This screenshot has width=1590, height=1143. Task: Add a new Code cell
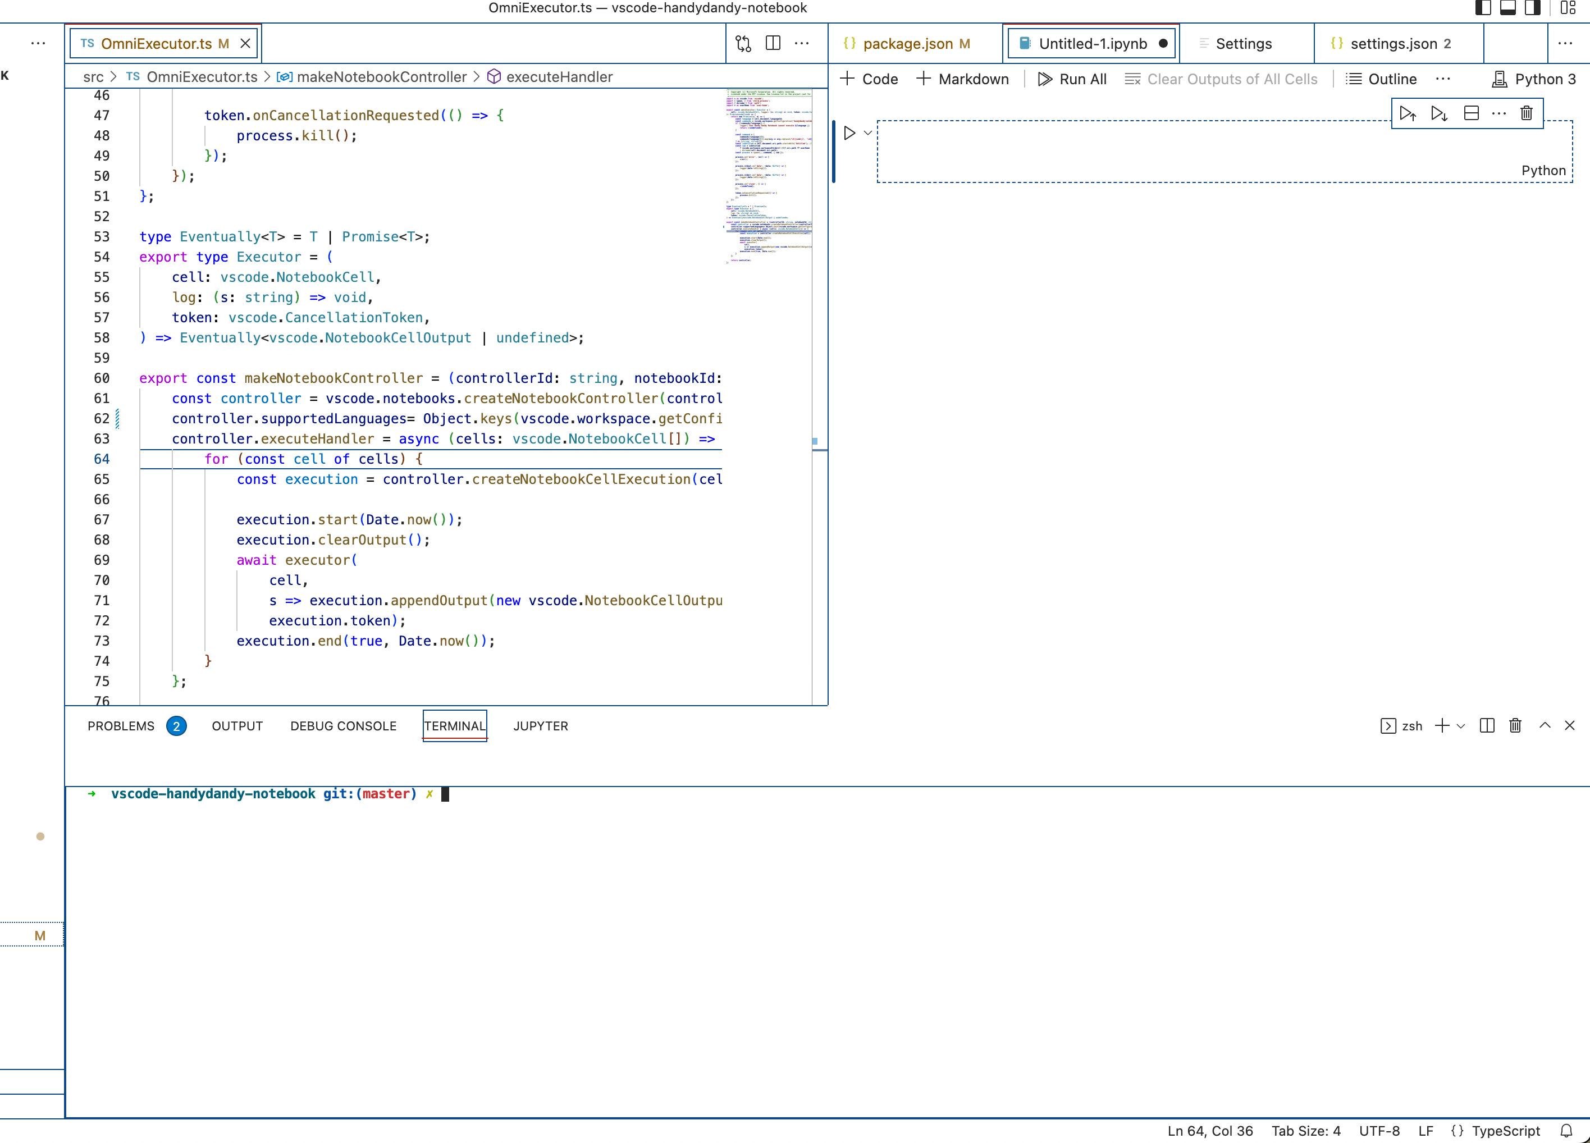(869, 79)
